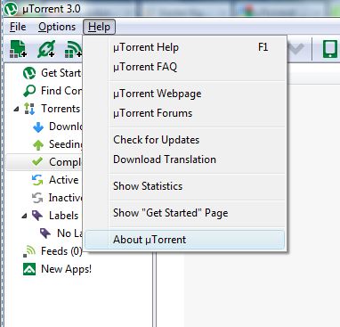Click the Add Torrent toolbar icon
This screenshot has width=340, height=327.
click(x=19, y=49)
